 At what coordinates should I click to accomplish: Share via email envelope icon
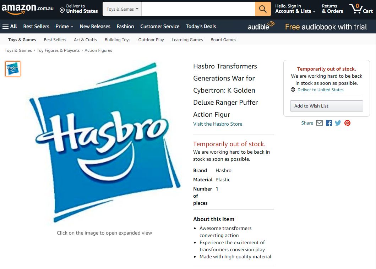coord(319,123)
